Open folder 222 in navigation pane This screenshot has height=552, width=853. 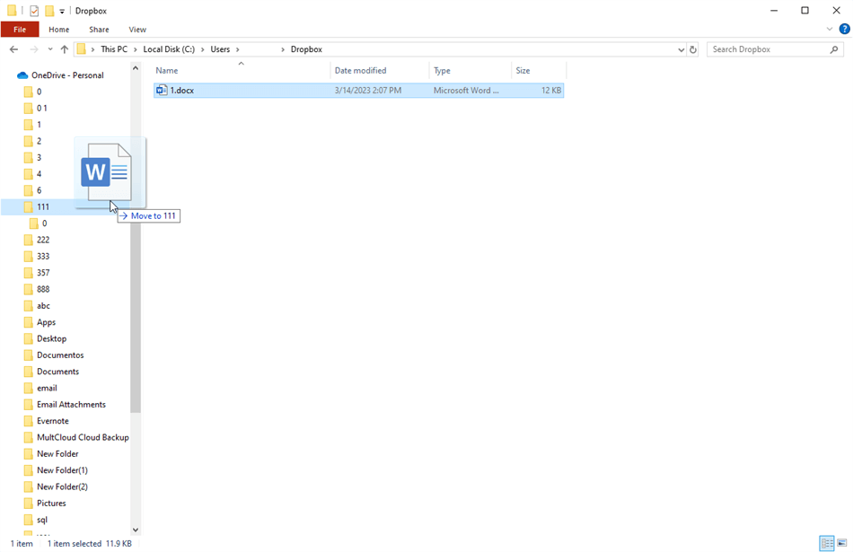43,240
